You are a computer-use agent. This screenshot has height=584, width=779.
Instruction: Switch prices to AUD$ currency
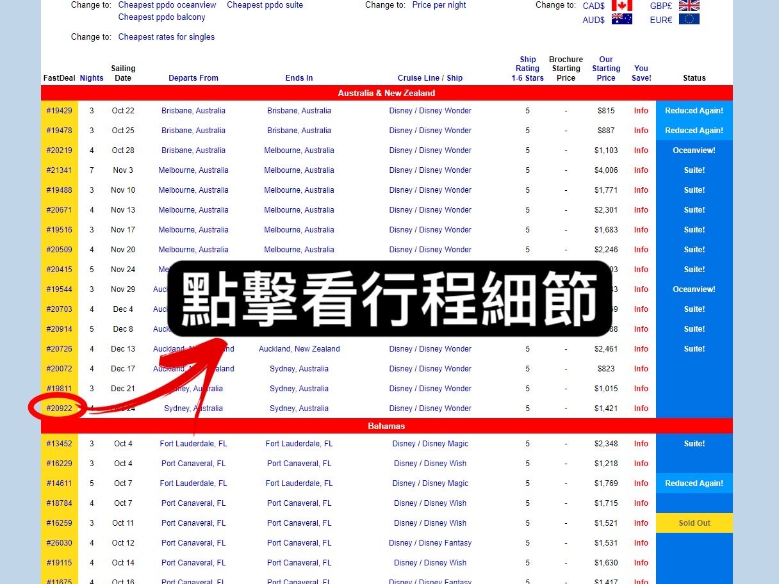pyautogui.click(x=594, y=20)
